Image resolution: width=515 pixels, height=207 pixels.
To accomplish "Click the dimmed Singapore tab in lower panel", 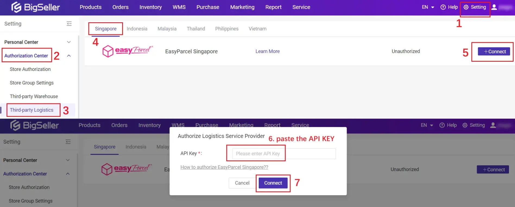I will click(x=105, y=147).
